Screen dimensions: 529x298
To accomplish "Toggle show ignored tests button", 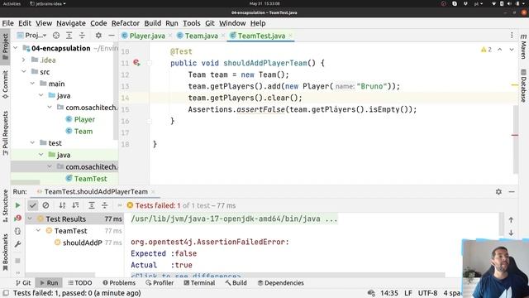I will tap(45, 205).
